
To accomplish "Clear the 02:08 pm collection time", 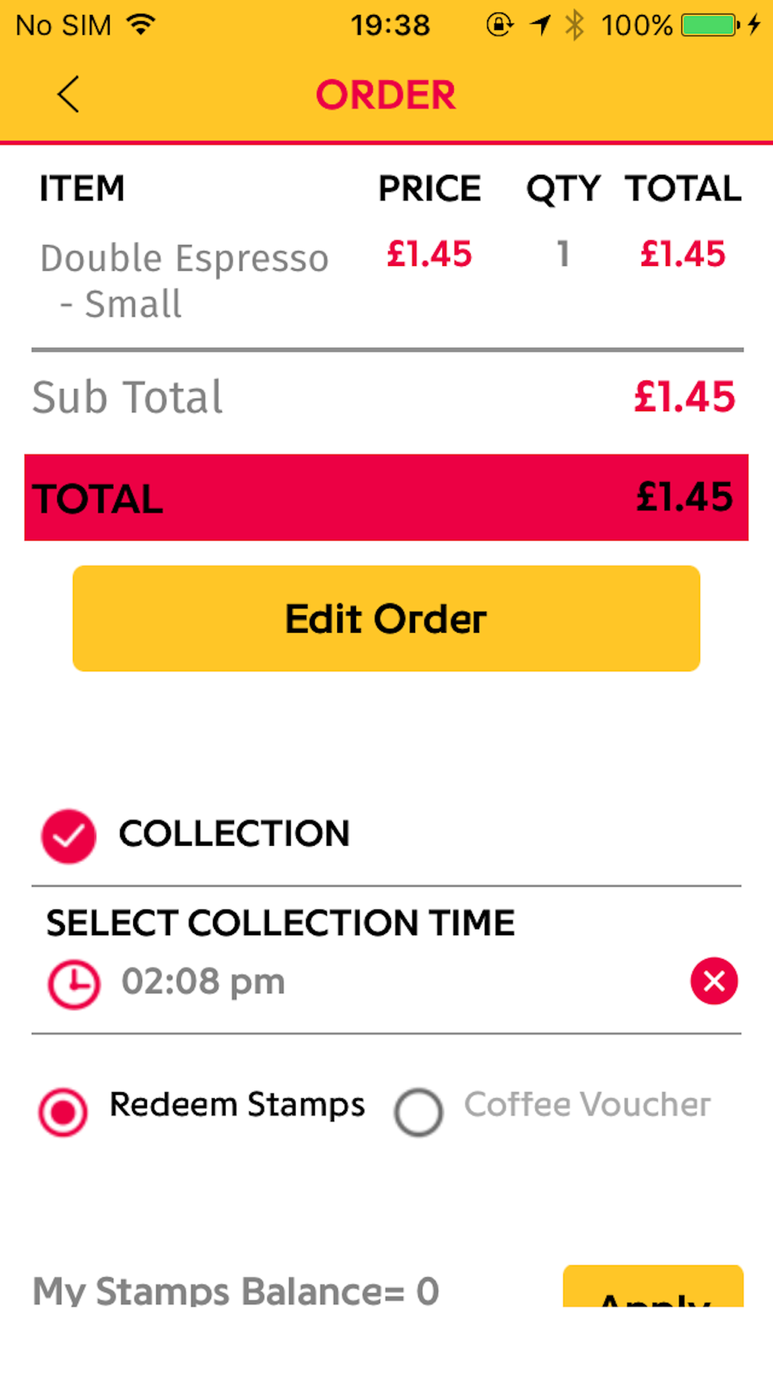I will pyautogui.click(x=713, y=981).
